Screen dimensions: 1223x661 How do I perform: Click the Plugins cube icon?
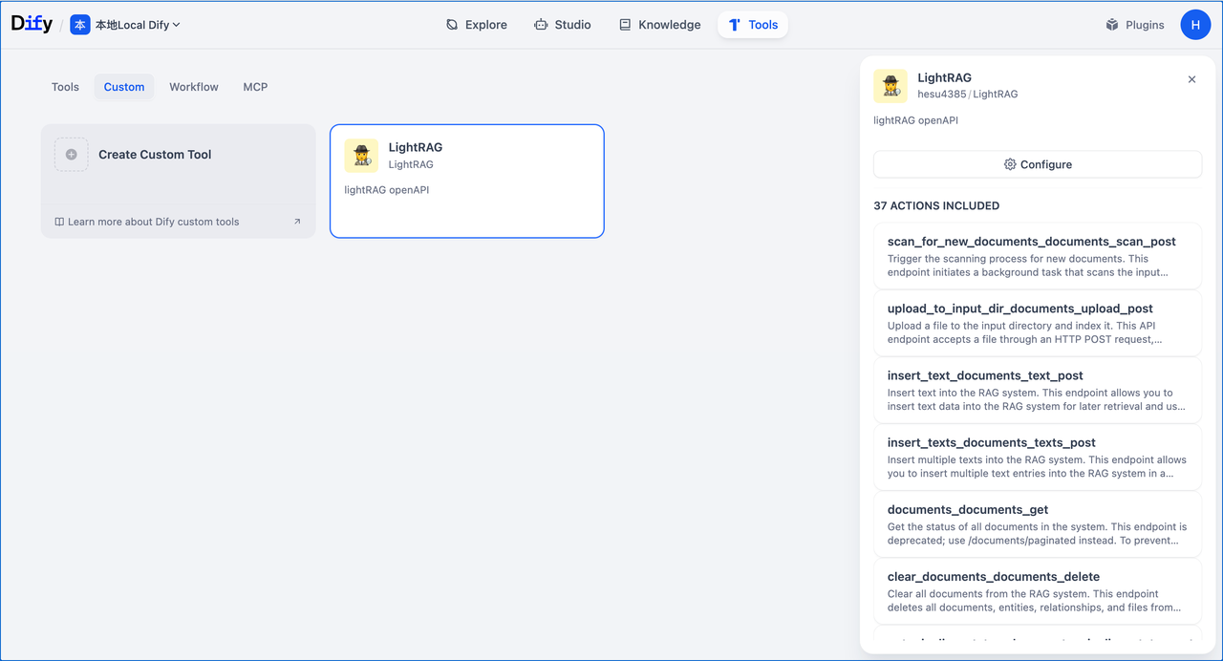tap(1112, 25)
